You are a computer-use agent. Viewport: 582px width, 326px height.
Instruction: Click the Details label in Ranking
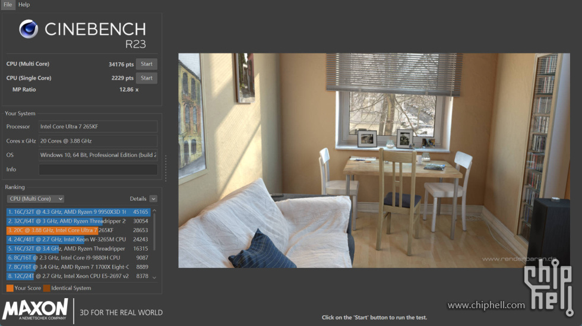(138, 199)
